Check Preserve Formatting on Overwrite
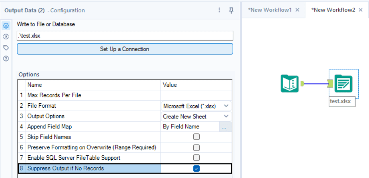369x178 pixels. [196, 147]
